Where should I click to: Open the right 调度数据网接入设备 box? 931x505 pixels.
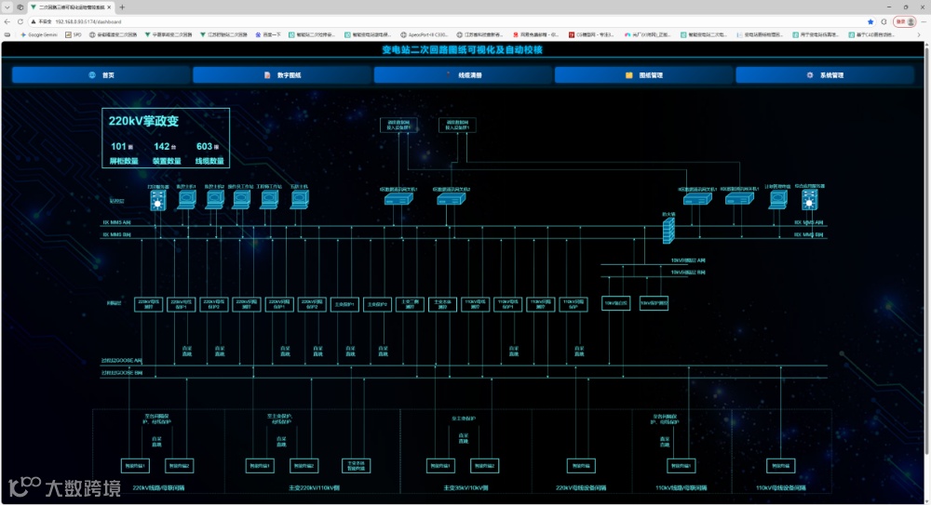coord(457,126)
